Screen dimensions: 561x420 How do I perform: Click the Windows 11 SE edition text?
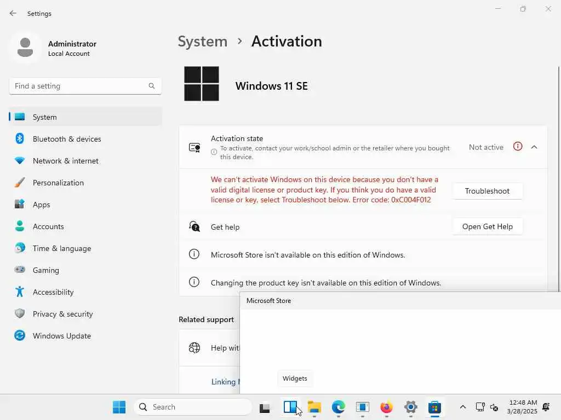click(x=272, y=86)
